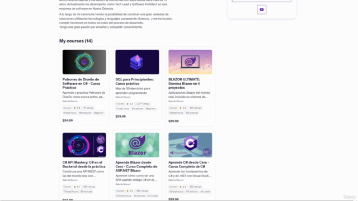Click 'Más de 50 ejercicios para aprender programando' description

[x=133, y=90]
